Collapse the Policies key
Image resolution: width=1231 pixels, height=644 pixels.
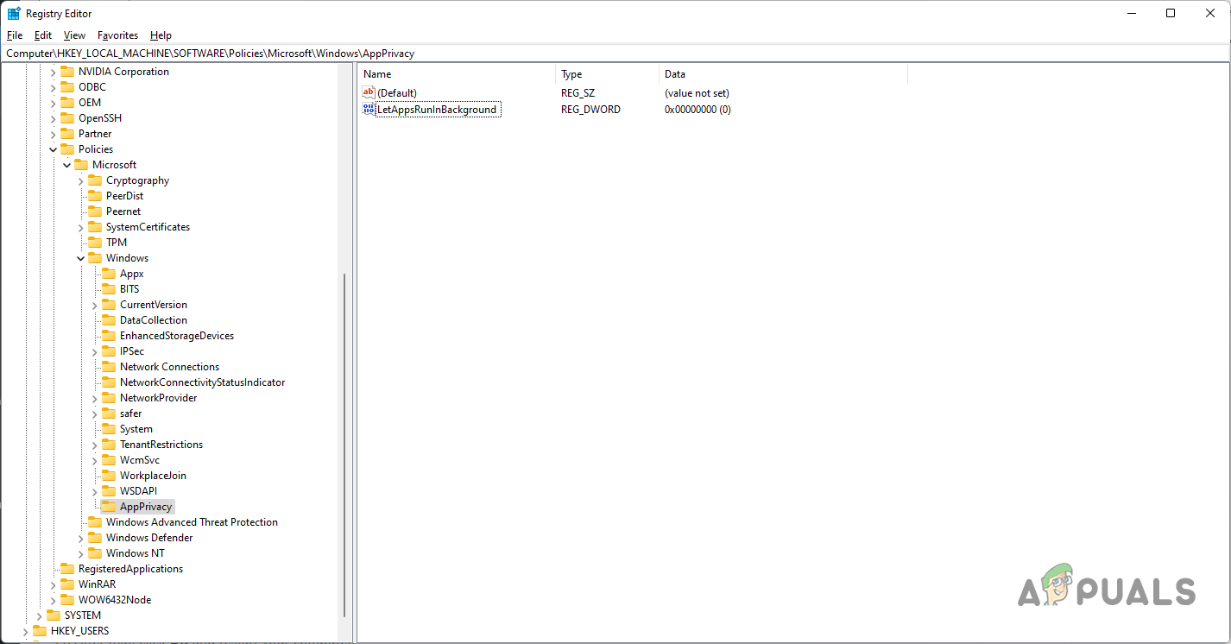tap(53, 149)
